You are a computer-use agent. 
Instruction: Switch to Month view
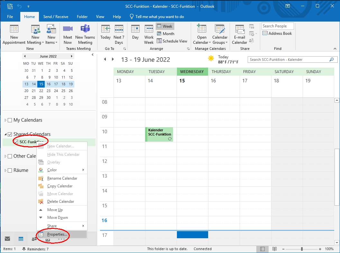(x=166, y=34)
